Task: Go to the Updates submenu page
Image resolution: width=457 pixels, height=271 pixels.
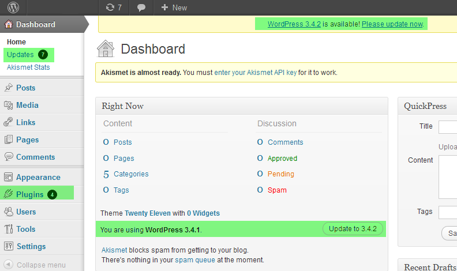Action: click(x=21, y=55)
